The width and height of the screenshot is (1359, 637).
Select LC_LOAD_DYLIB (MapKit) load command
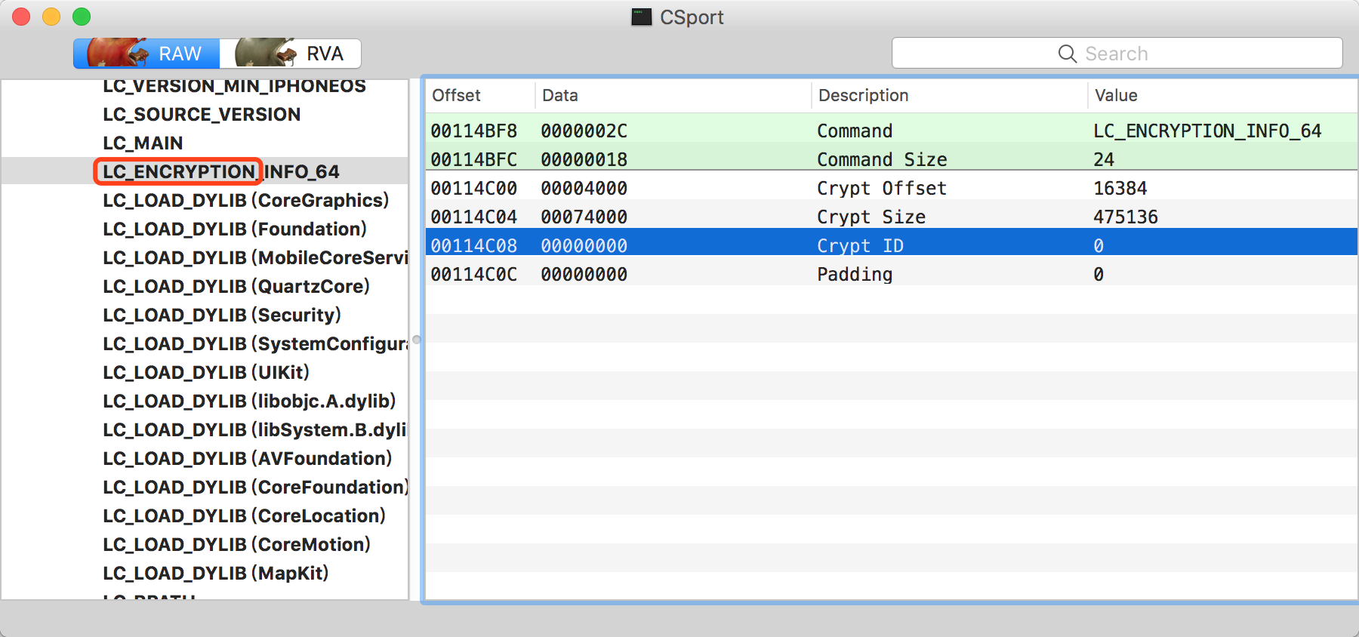coord(215,574)
